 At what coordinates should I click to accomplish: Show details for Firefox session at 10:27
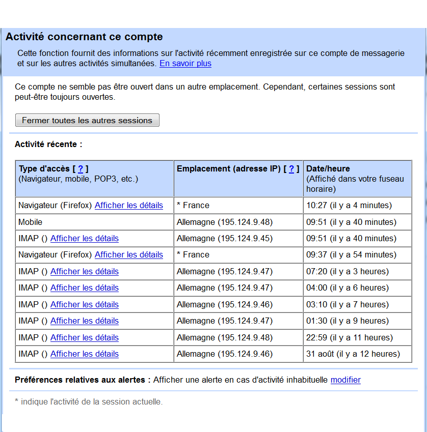[129, 205]
